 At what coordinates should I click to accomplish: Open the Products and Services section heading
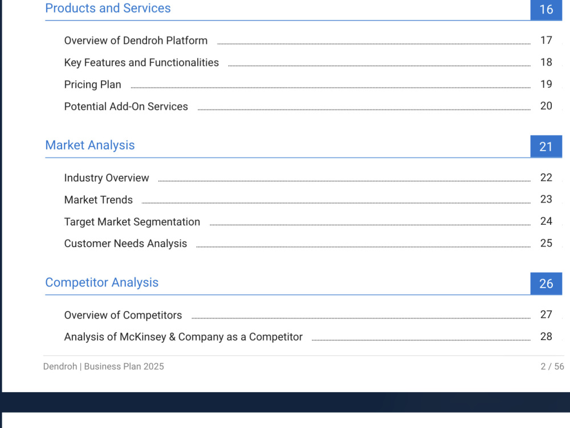tap(108, 8)
